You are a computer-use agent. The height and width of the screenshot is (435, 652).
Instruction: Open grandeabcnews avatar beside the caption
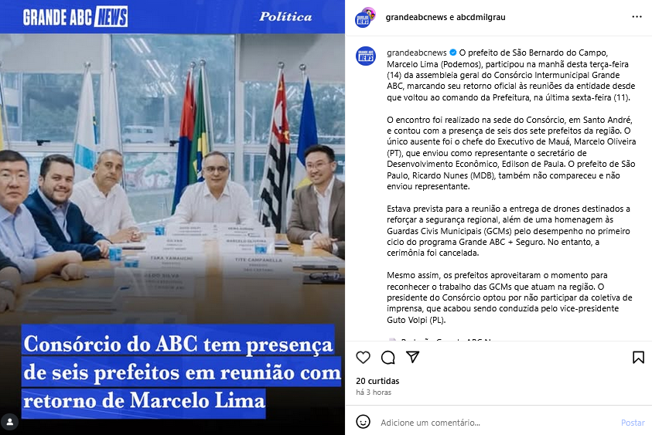tap(366, 56)
